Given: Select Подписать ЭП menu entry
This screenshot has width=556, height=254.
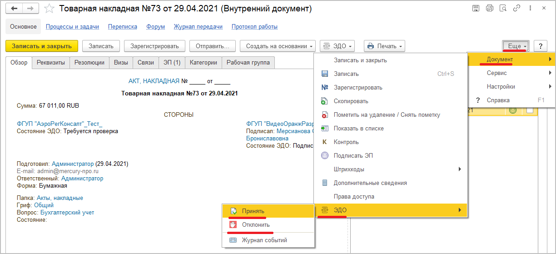Looking at the screenshot, I should click(391, 155).
